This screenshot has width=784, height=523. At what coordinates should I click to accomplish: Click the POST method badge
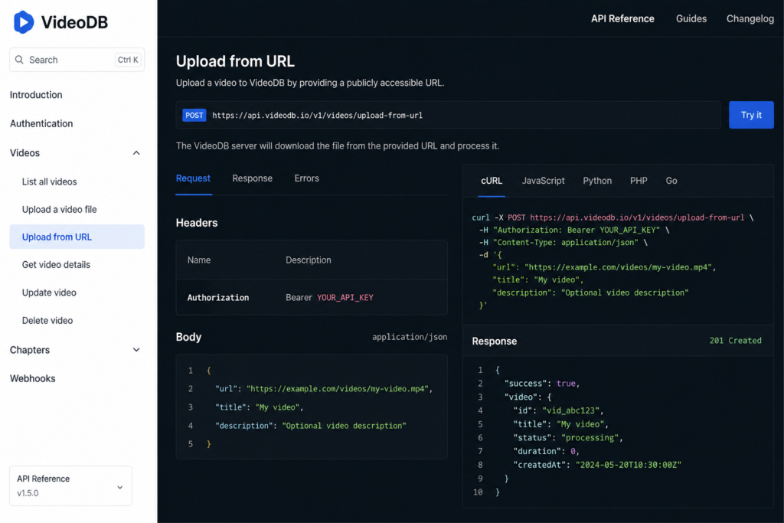point(194,115)
